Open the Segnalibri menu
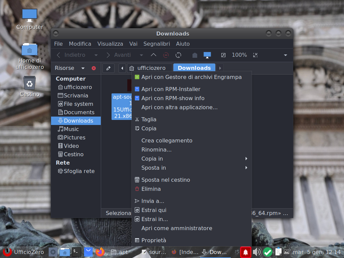344x258 pixels. (x=157, y=44)
